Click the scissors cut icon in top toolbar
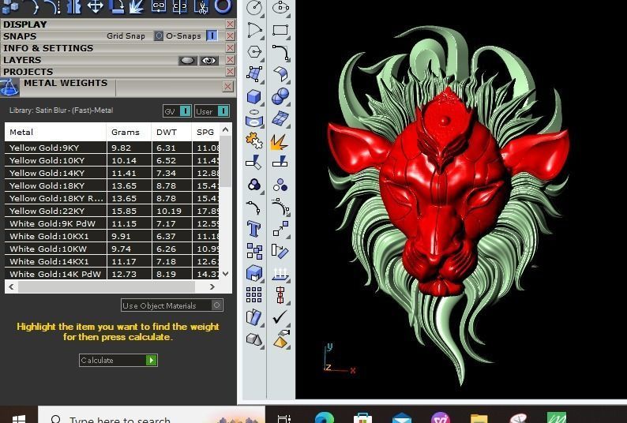 203,7
